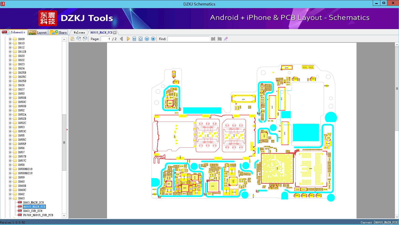Click the Find text box
The height and width of the screenshot is (225, 399).
point(189,39)
